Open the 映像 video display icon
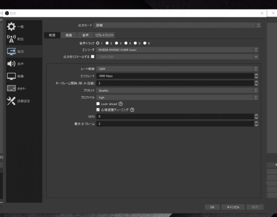Image resolution: width=277 pixels, height=217 pixels. [x=11, y=76]
